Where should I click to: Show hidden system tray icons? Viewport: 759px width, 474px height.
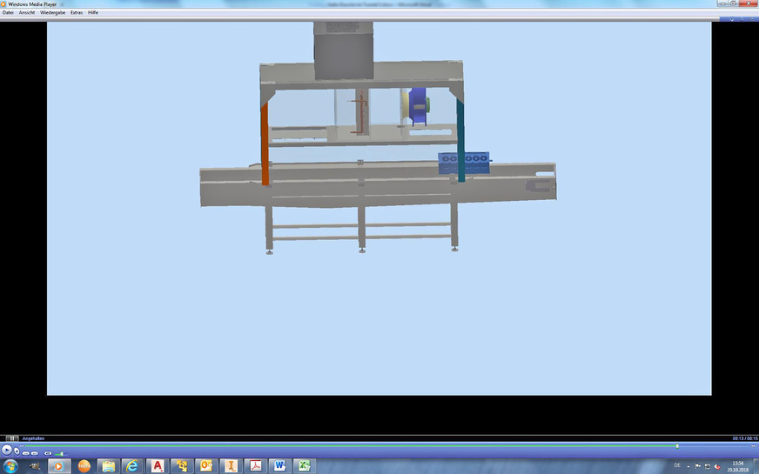click(x=687, y=466)
